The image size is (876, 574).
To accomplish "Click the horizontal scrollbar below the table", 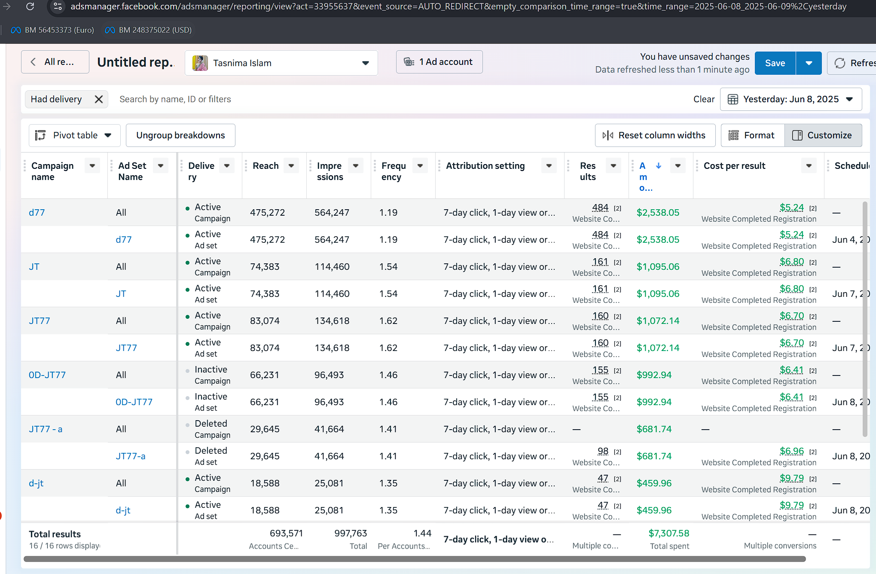I will click(415, 559).
